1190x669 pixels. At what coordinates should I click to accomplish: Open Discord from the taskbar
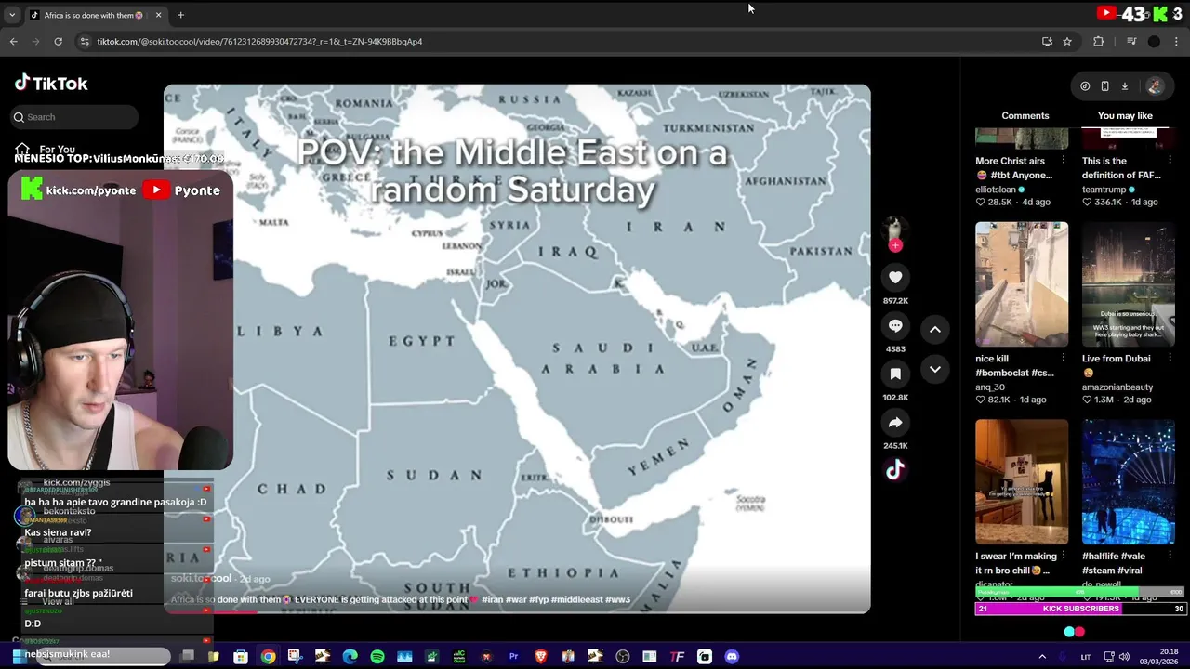pyautogui.click(x=732, y=656)
